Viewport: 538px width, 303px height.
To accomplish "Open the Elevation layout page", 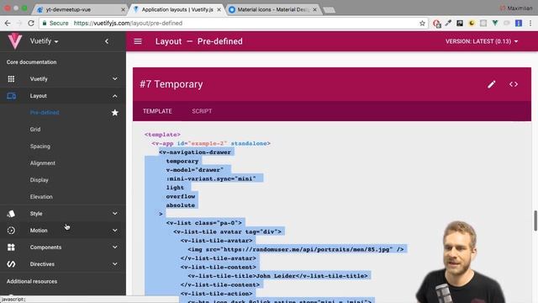I will pos(41,196).
